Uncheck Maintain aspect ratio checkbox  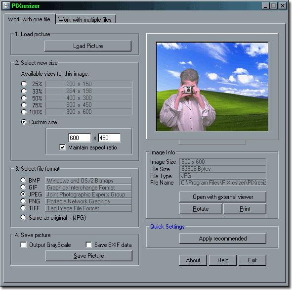(x=62, y=147)
